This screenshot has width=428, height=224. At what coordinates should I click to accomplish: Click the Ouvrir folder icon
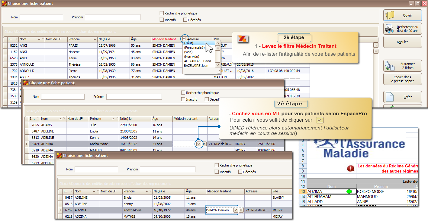(x=390, y=15)
